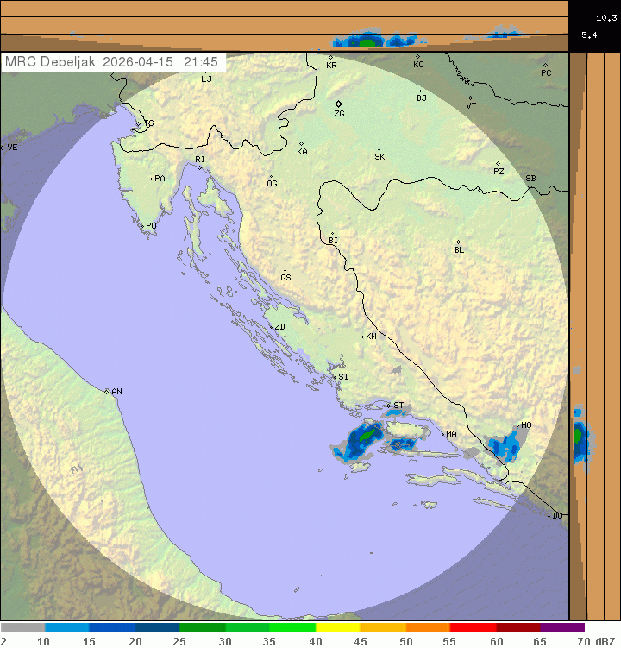Screen dimensions: 621x648
Task: Click the ZG Zagreb diamond marker
Action: click(338, 104)
